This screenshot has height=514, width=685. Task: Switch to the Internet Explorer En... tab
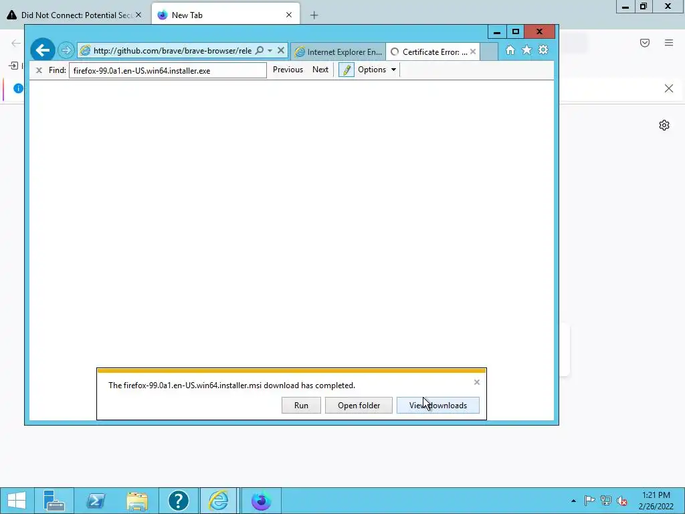(338, 52)
